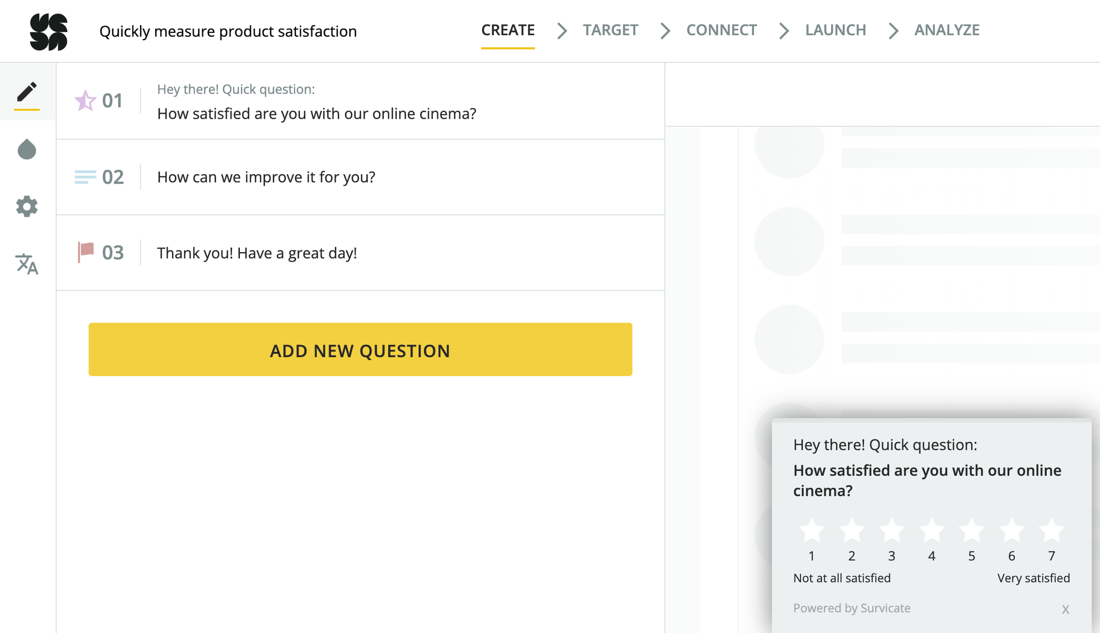
Task: Dismiss the survey preview with X
Action: coord(1065,609)
